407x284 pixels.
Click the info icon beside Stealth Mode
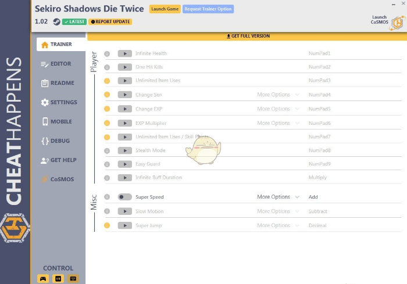pos(107,150)
